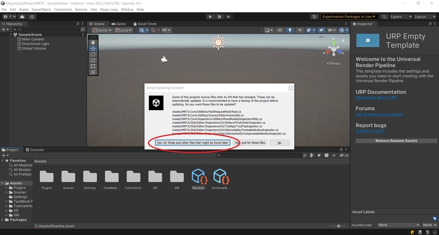This screenshot has width=439, height=235.
Task: Open the AssetBundle None dropdown
Action: point(399,225)
